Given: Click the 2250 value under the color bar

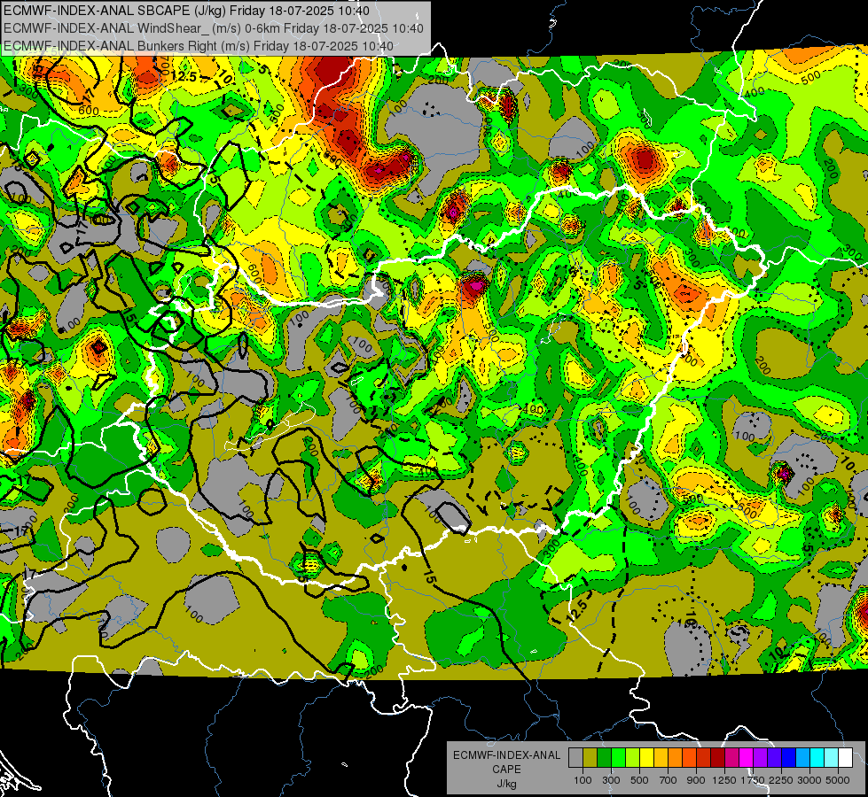Looking at the screenshot, I should pos(781,780).
